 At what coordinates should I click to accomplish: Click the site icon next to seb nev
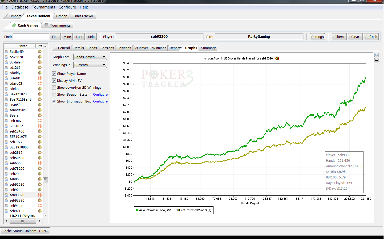click(40, 121)
